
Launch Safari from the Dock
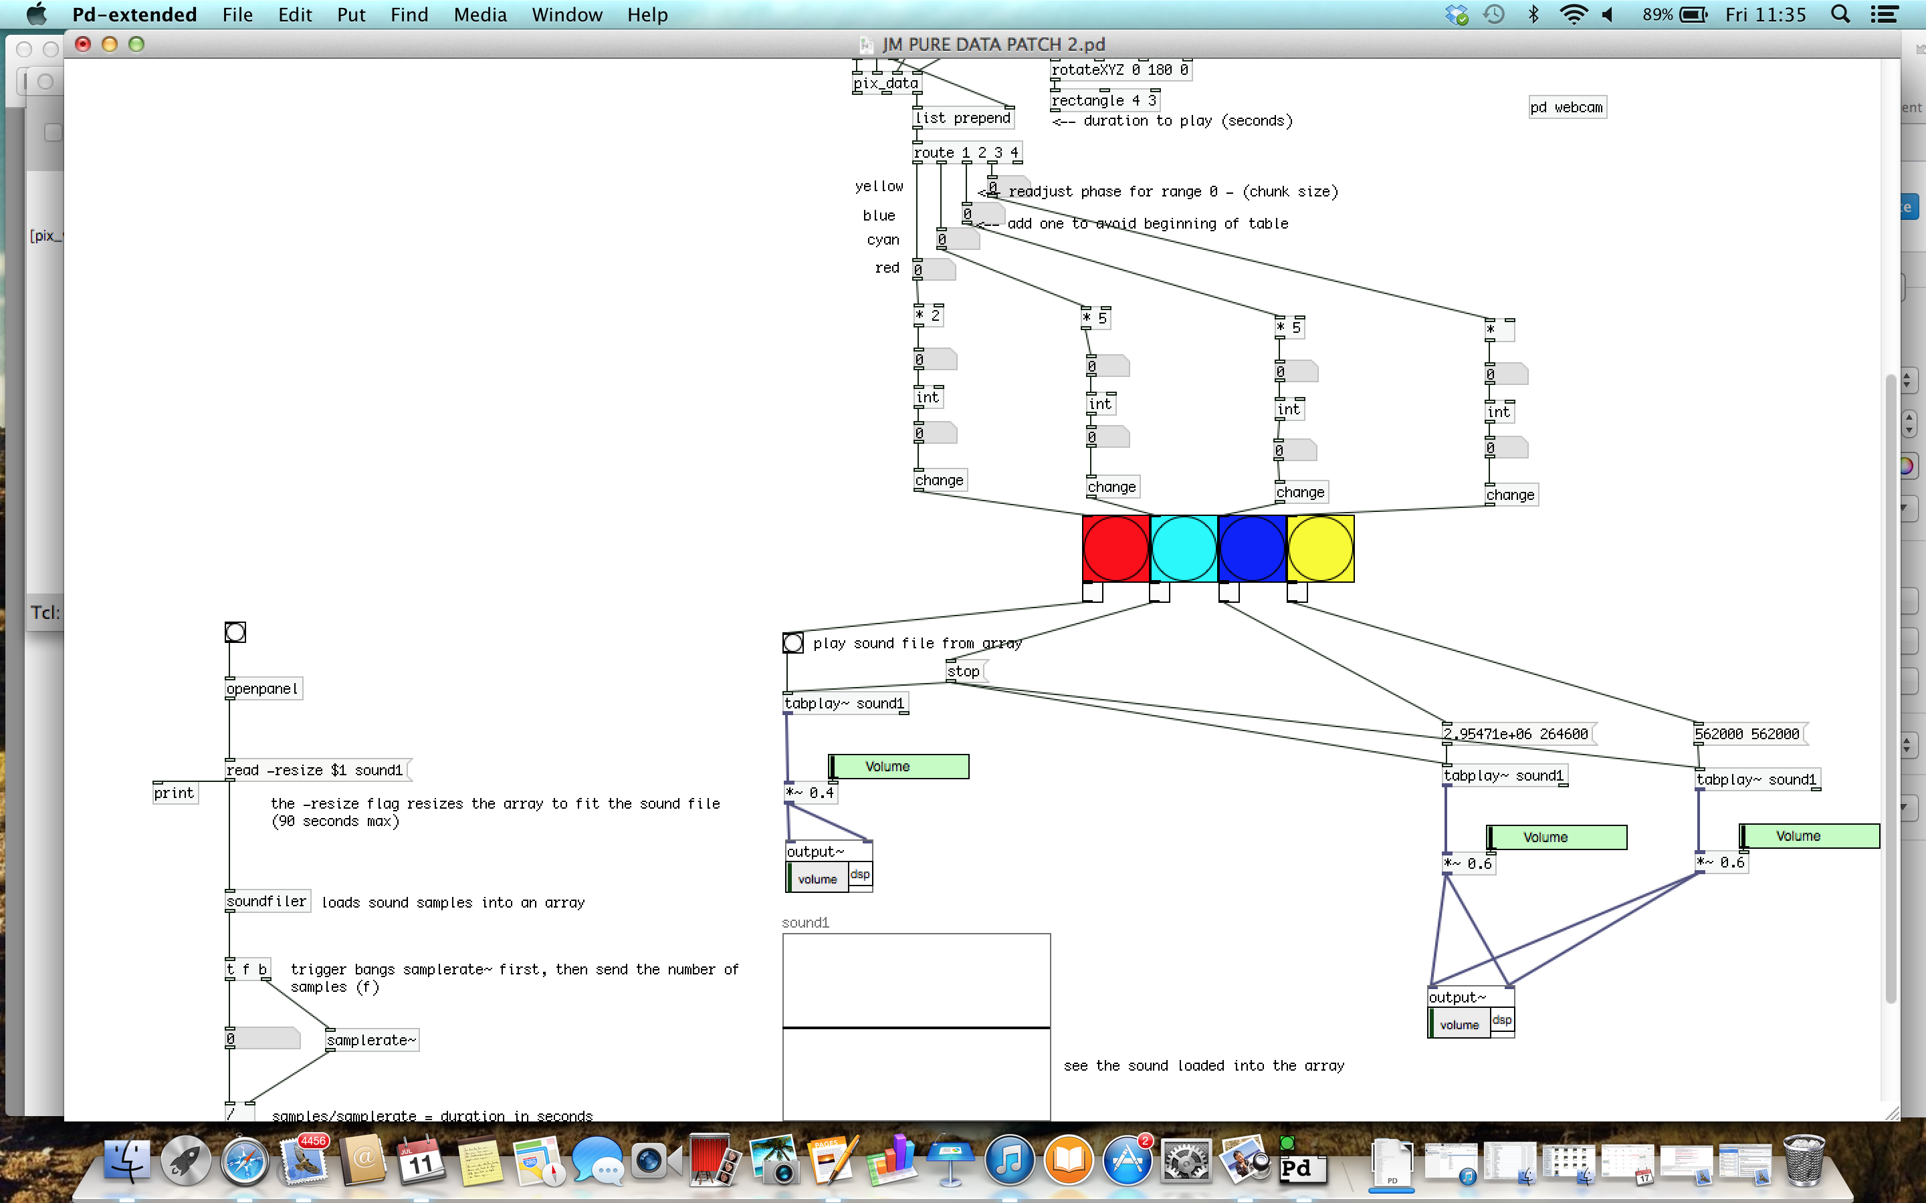coord(244,1162)
